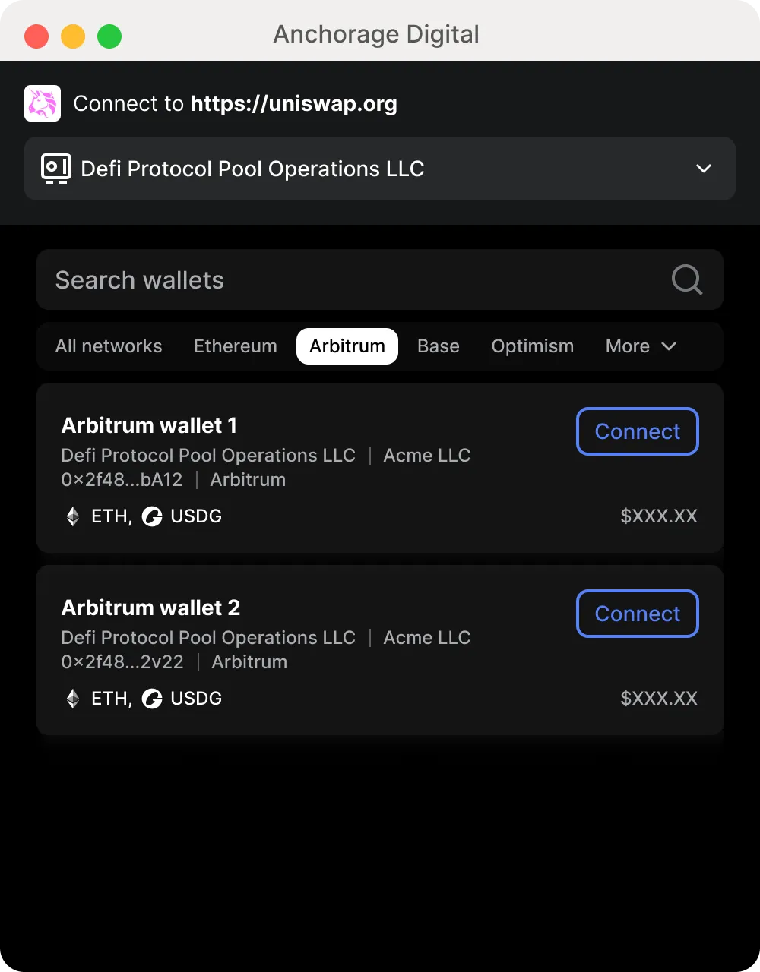Select the All networks tab
760x972 pixels.
(x=109, y=346)
